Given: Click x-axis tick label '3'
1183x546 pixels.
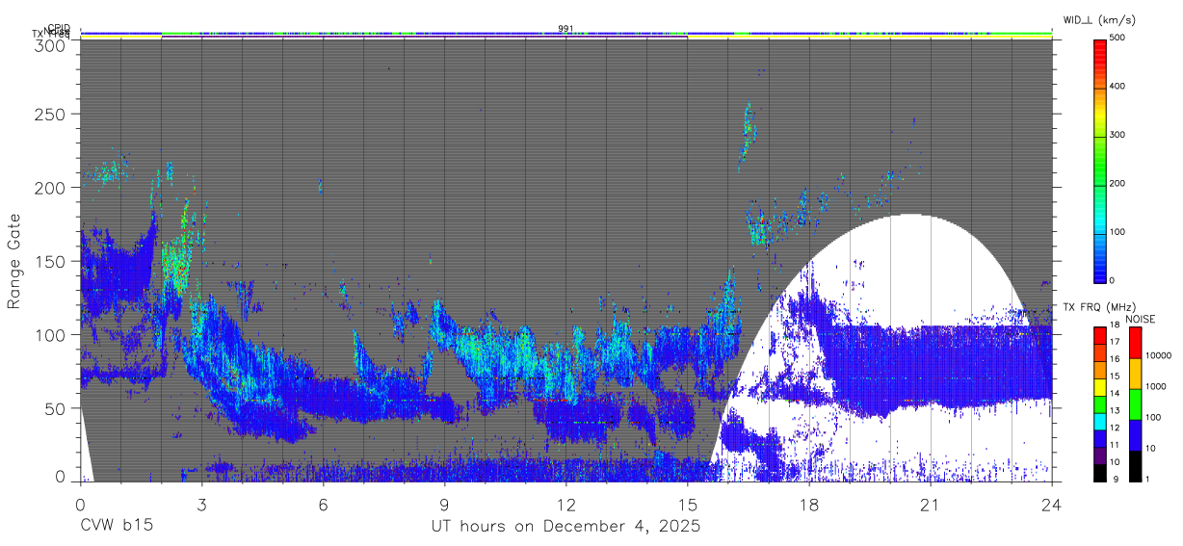Looking at the screenshot, I should [x=201, y=504].
